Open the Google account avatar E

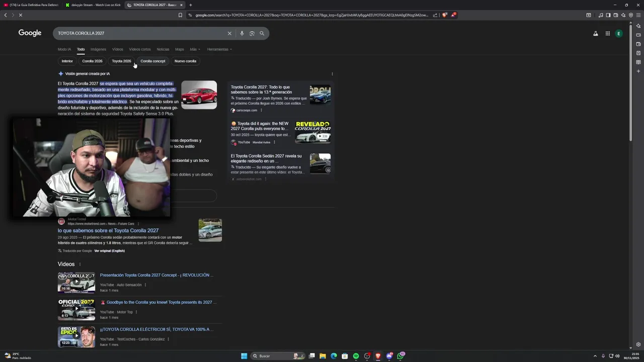[619, 34]
